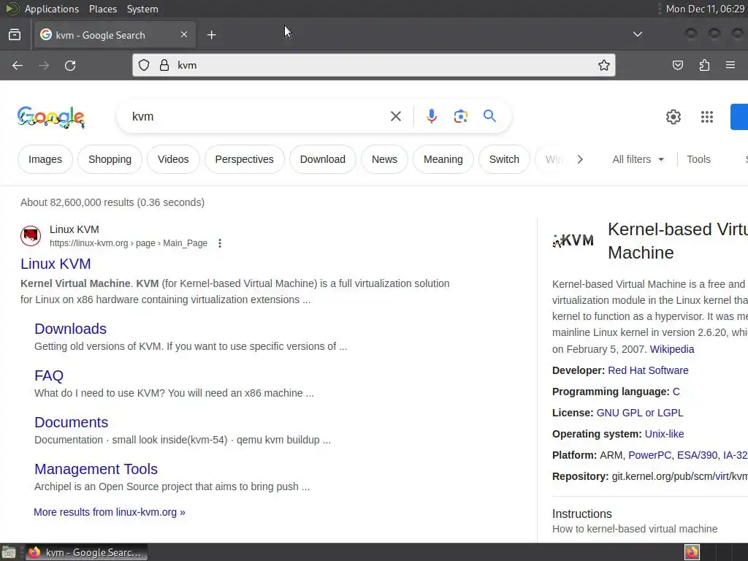748x561 pixels.
Task: Click the show desktop icon in bottom panel
Action: 9,552
